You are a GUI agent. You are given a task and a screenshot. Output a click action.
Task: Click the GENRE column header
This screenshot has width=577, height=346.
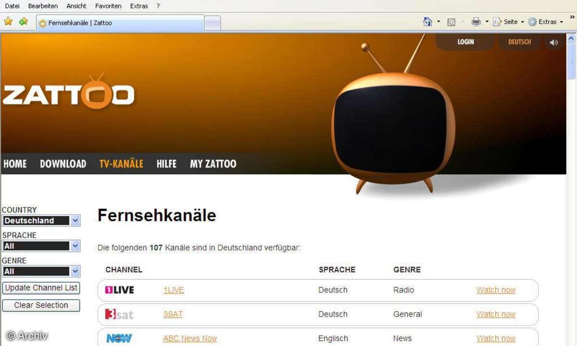407,270
